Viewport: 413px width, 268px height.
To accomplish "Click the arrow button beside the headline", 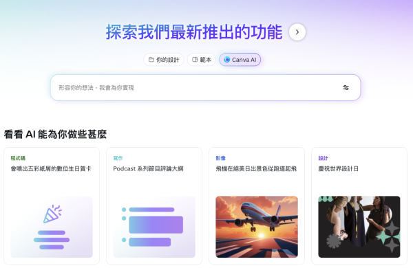I will click(297, 32).
